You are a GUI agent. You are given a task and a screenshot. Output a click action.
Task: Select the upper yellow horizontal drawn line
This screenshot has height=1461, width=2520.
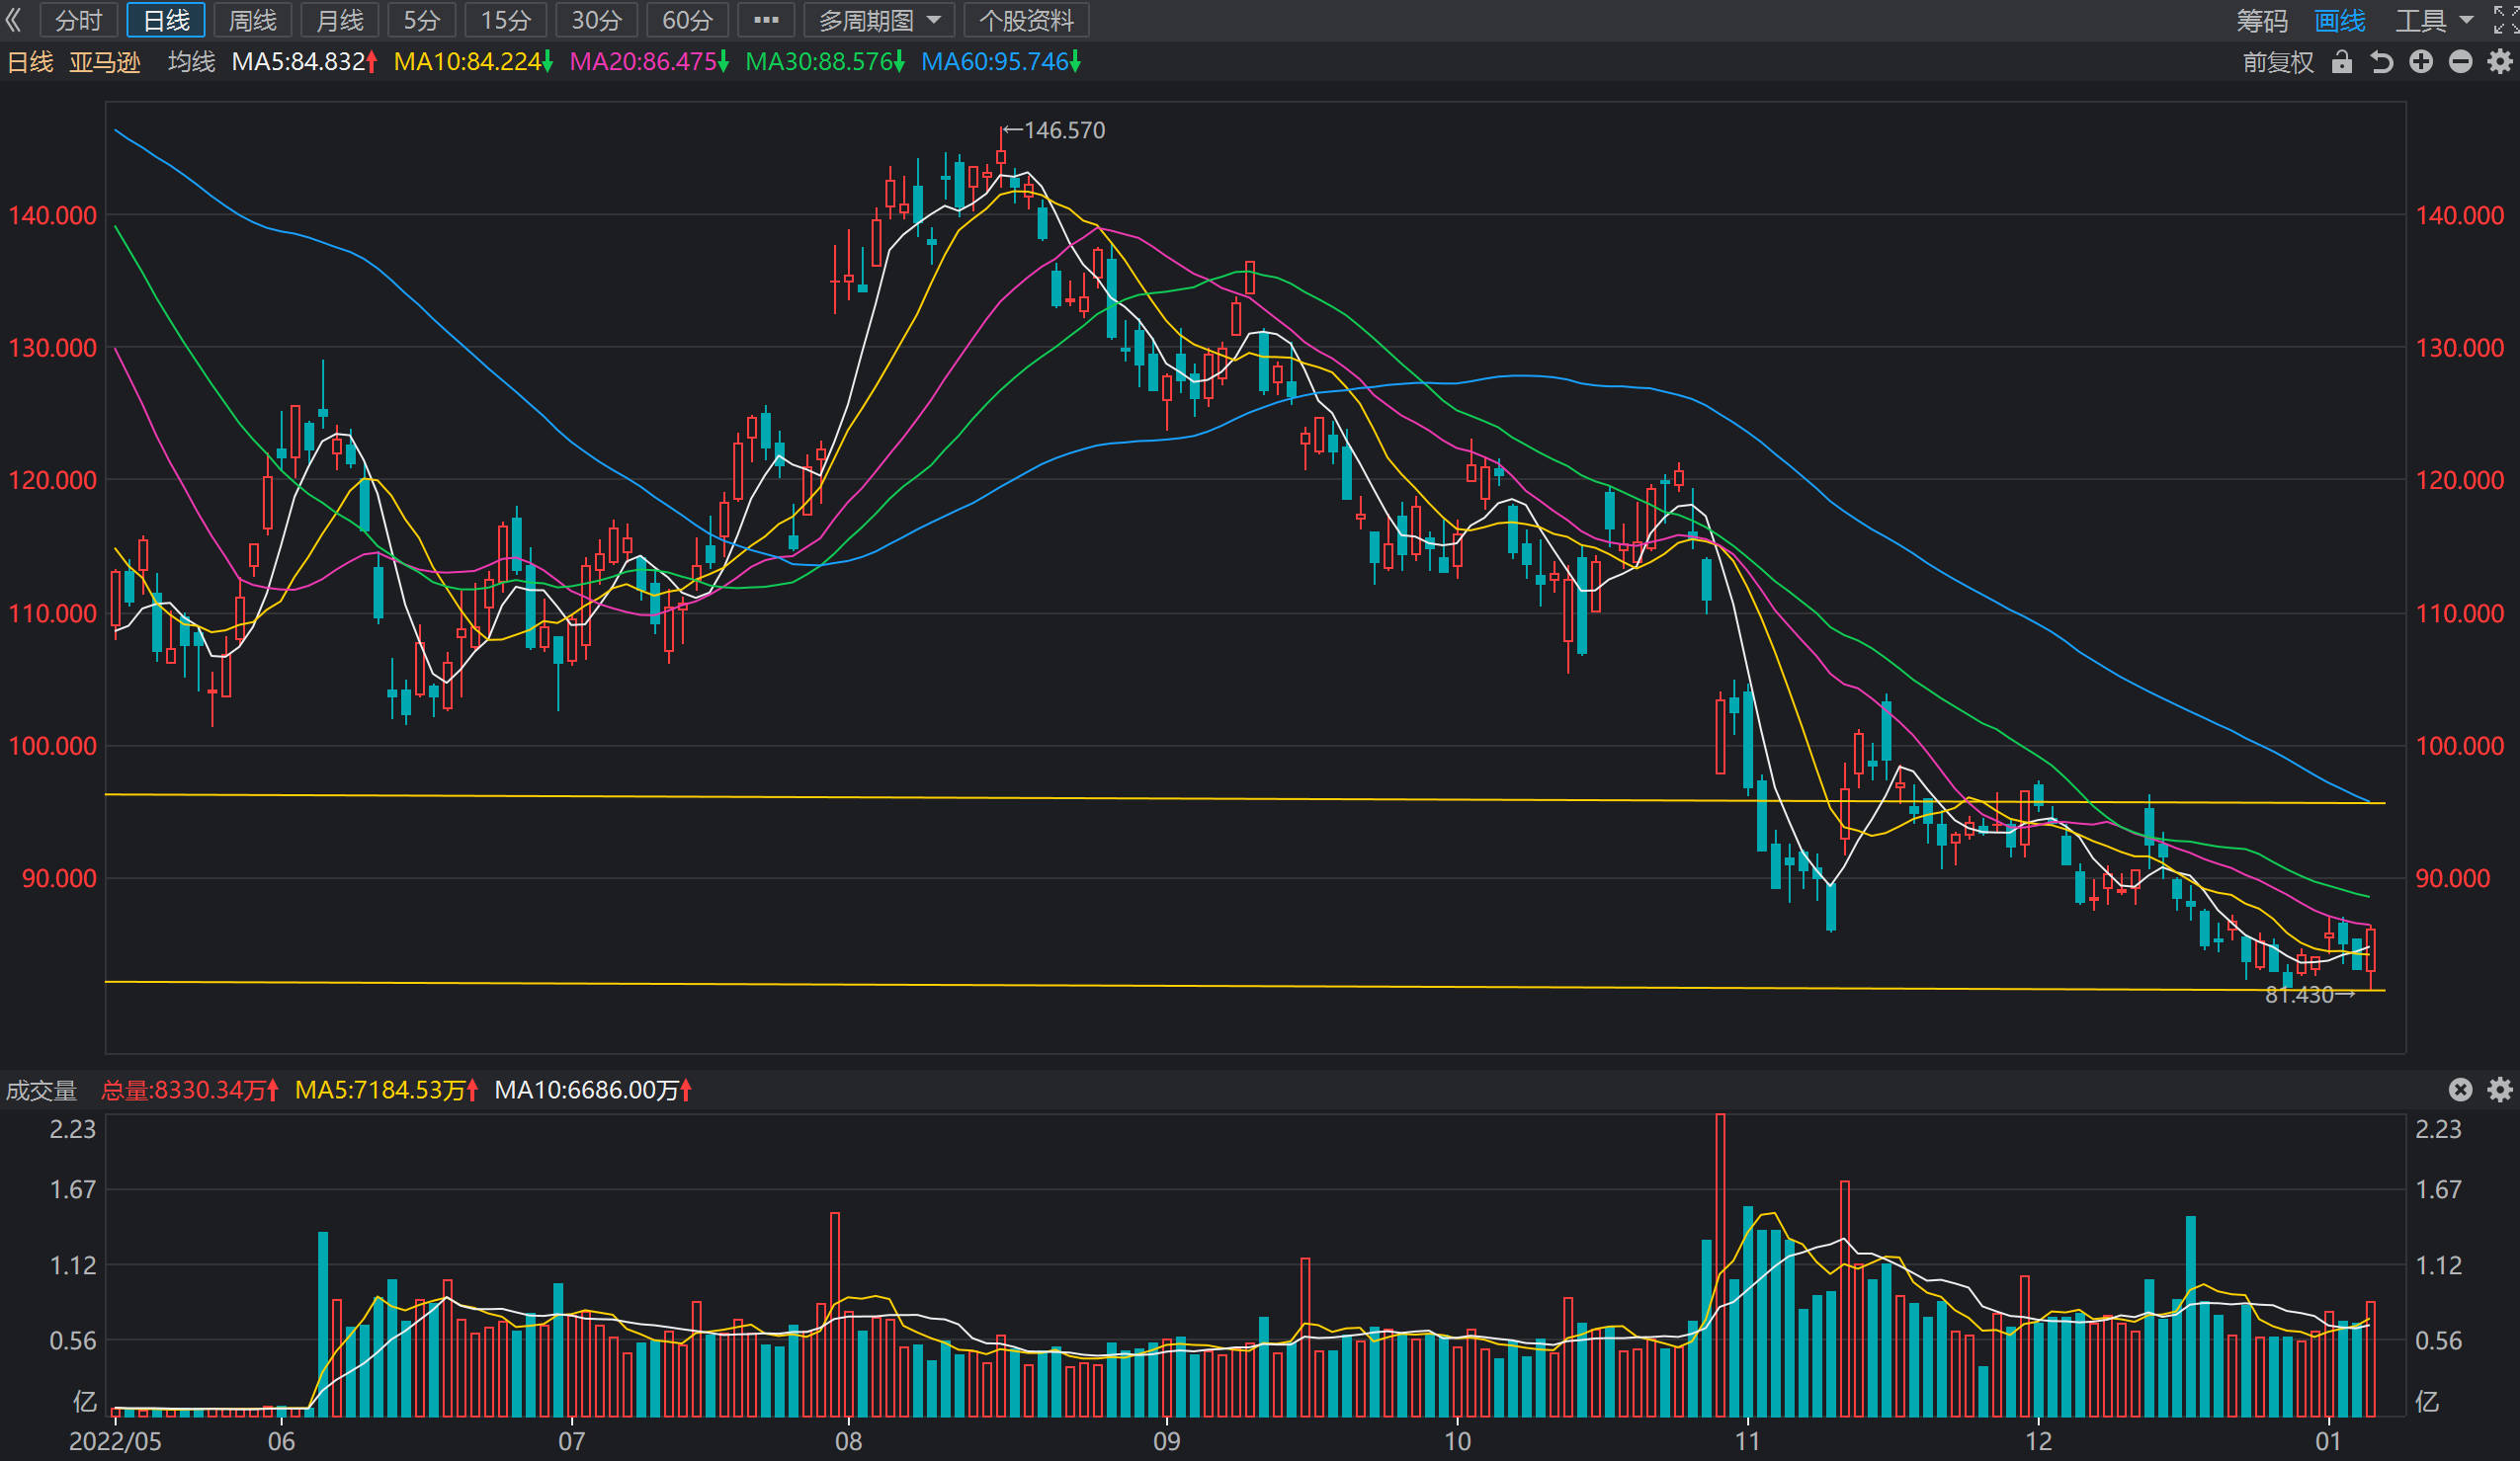[x=1245, y=798]
